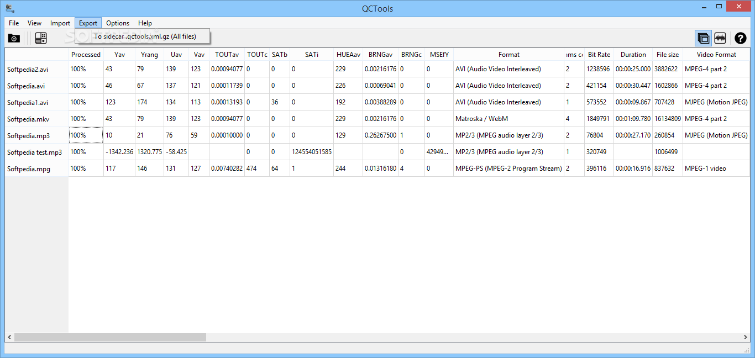Open the import file folder icon
The height and width of the screenshot is (358, 755).
(14, 38)
